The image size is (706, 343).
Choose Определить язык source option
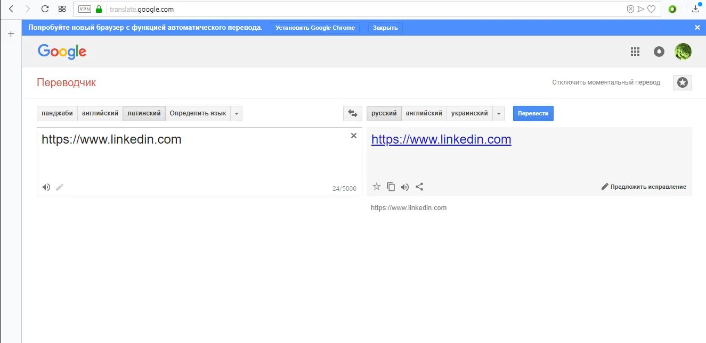(x=198, y=113)
